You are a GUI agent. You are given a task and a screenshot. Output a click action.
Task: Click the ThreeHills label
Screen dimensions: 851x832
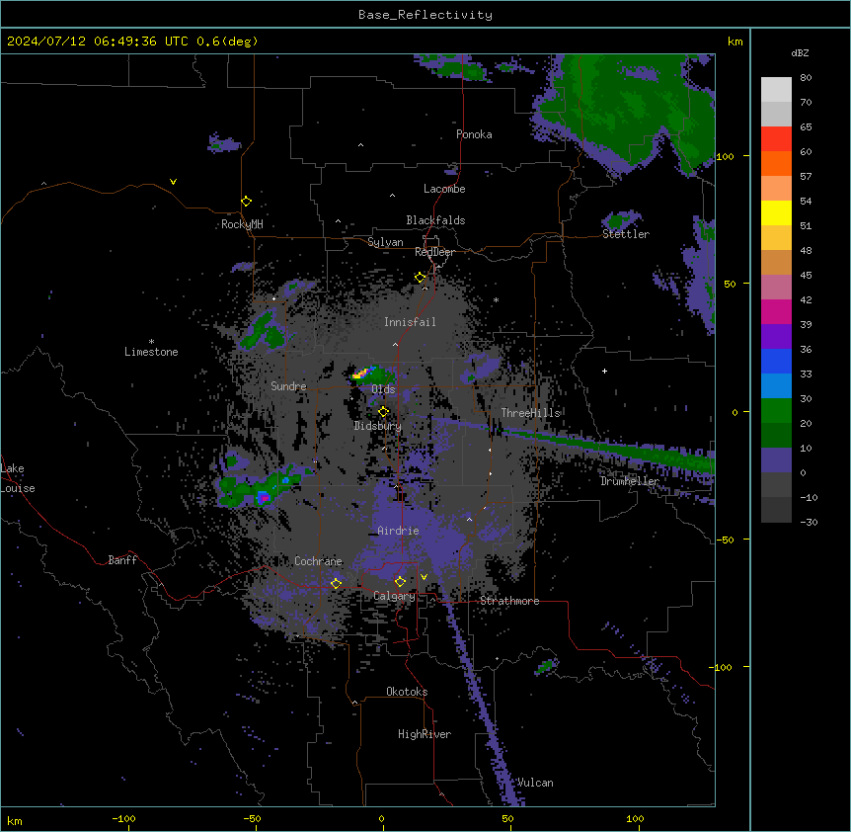click(x=530, y=413)
